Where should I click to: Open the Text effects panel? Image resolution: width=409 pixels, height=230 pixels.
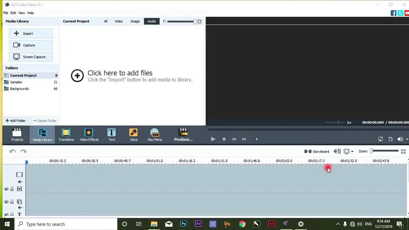pos(112,135)
